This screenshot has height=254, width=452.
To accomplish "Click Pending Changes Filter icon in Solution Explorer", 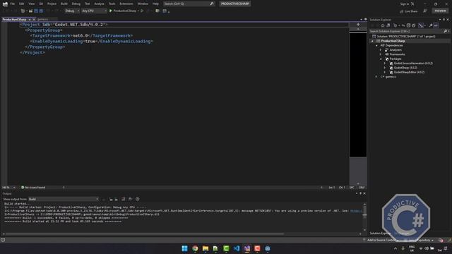I will pos(395,25).
